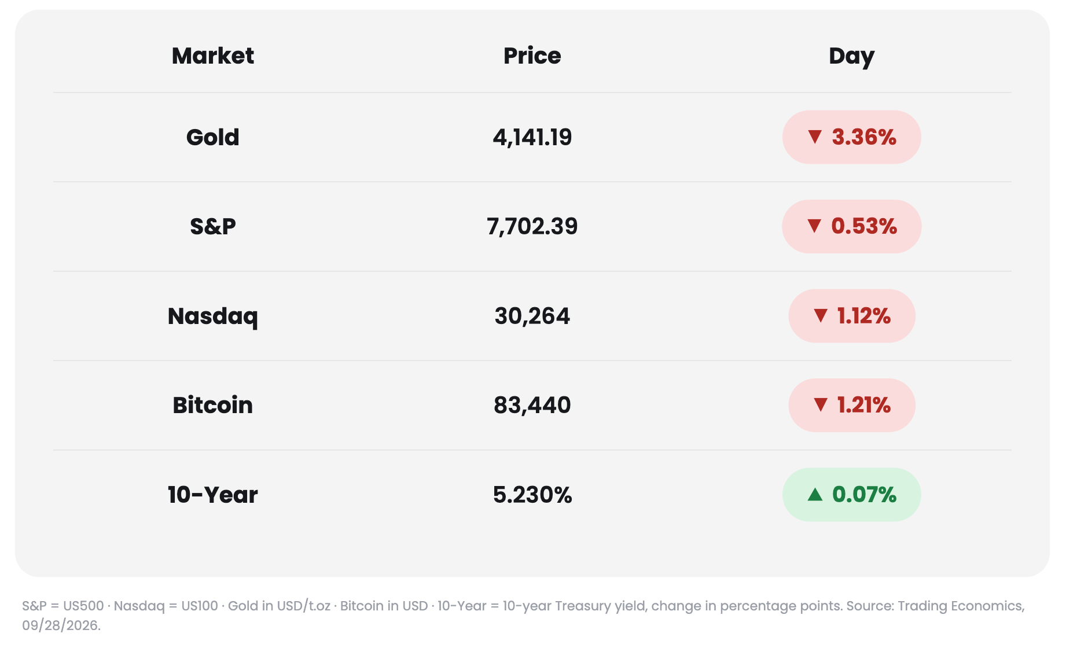This screenshot has height=648, width=1066.
Task: Select the Gold 3.36% change badge
Action: point(851,137)
